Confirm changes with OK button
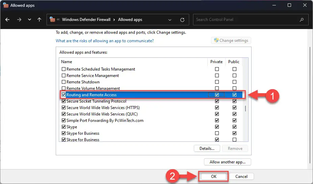The width and height of the screenshot is (313, 184). click(214, 177)
